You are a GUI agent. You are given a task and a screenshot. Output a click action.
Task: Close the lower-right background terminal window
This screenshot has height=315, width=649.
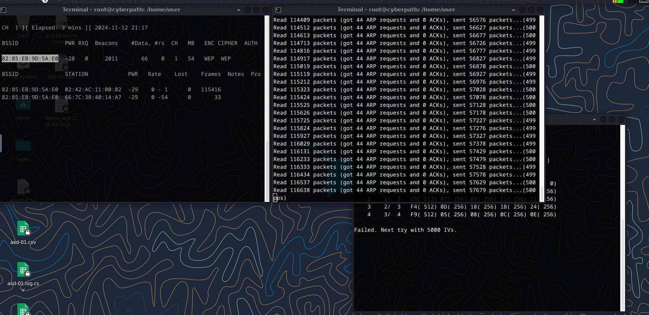point(621,119)
